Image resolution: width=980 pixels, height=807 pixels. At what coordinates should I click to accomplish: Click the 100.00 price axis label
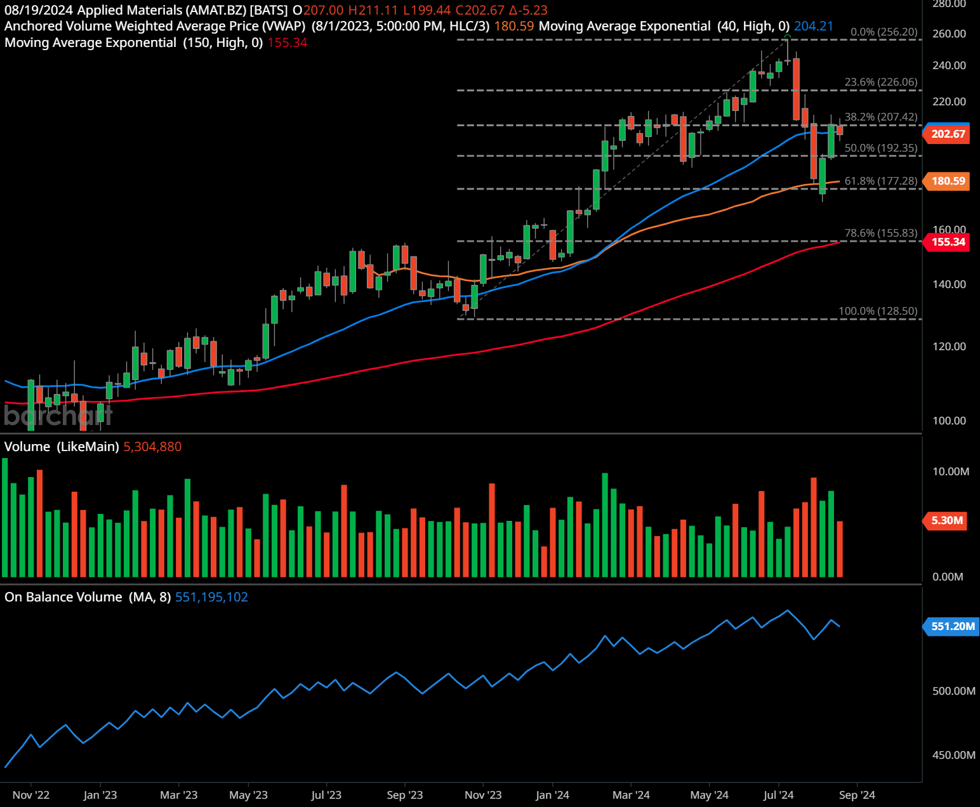[x=949, y=421]
